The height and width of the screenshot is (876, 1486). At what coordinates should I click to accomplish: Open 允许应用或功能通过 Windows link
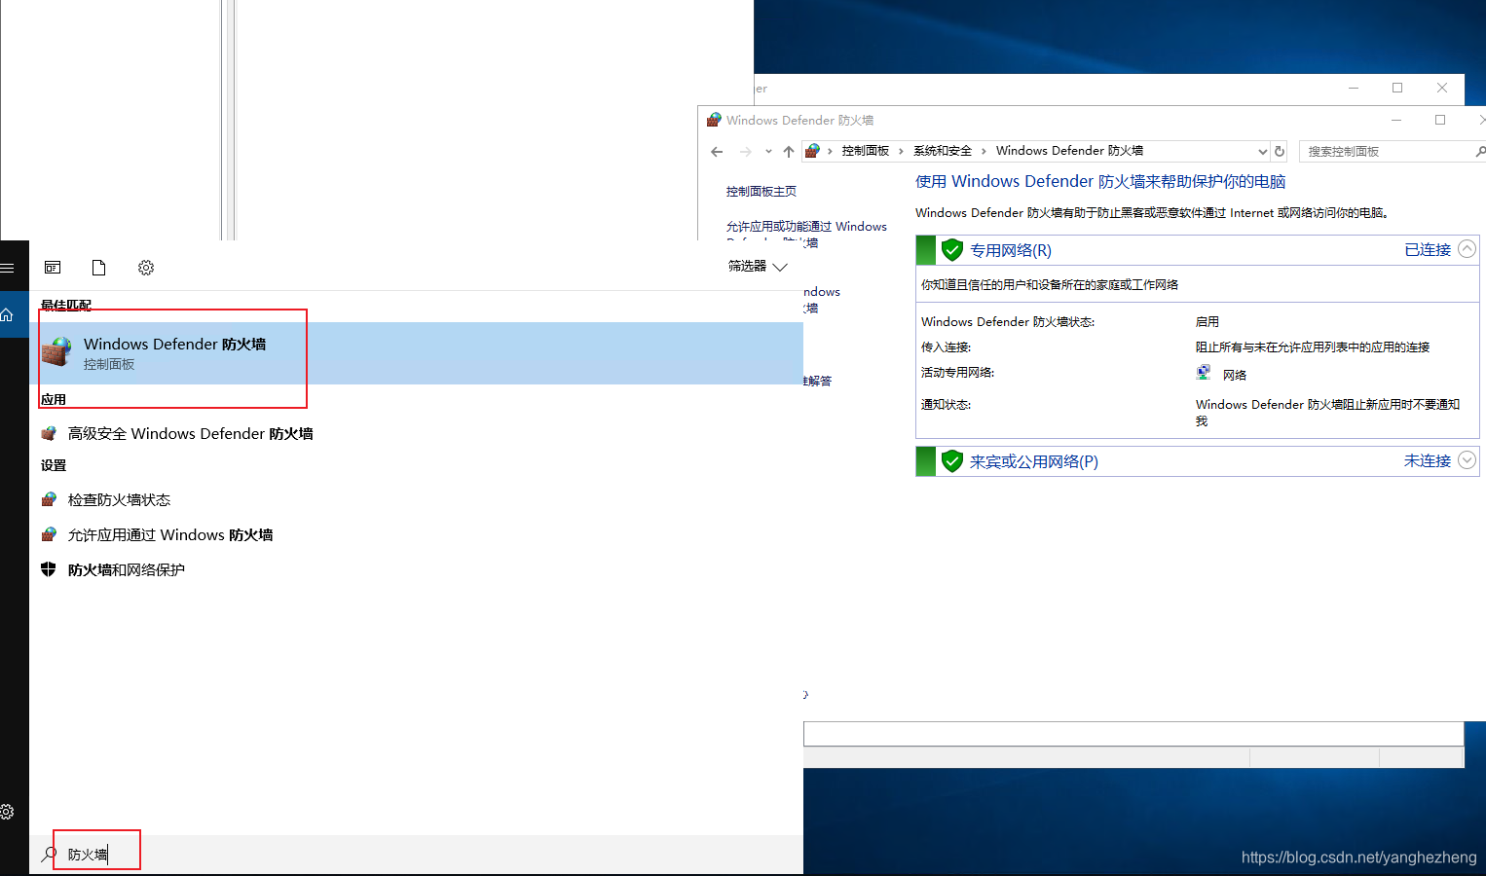(806, 227)
